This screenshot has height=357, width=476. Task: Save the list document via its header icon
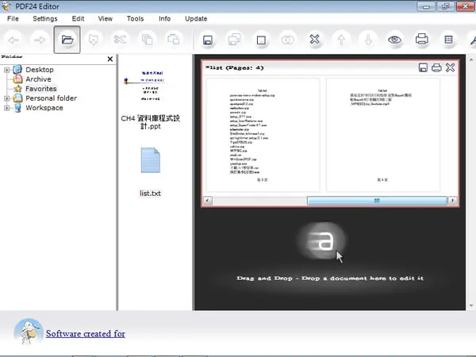click(423, 67)
